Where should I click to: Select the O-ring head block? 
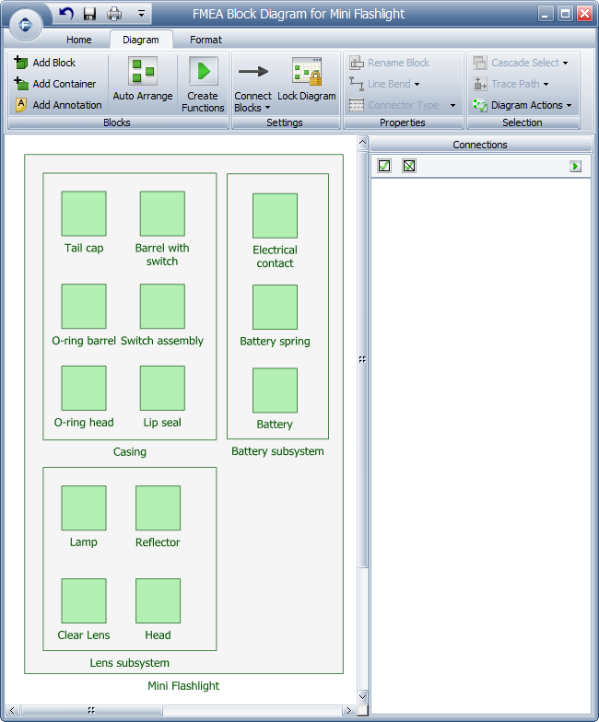[84, 389]
